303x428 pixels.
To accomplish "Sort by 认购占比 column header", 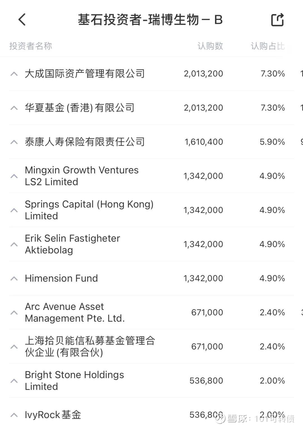I will 268,46.
